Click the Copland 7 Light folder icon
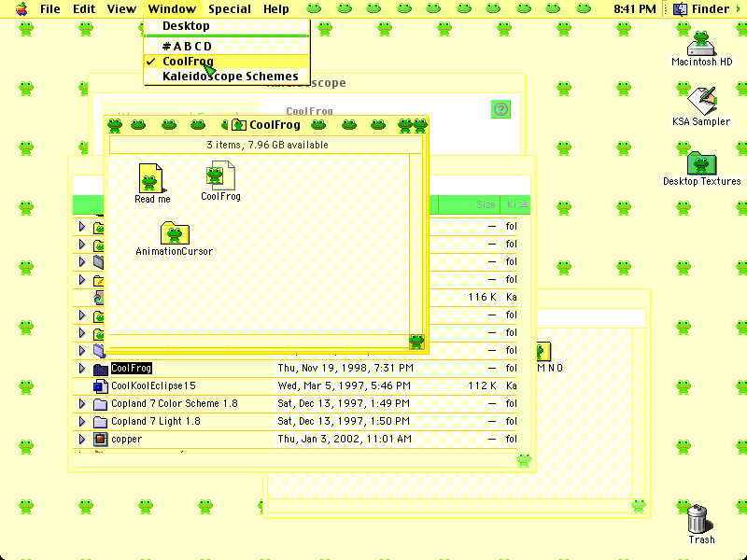Viewport: 747px width, 560px height. coord(101,422)
